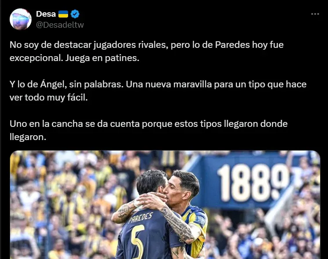This screenshot has width=328, height=259.
Task: Click the blurred crowd left of players
Action: coord(63,205)
